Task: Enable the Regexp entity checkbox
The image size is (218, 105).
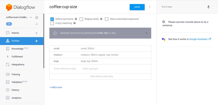Action: click(81, 19)
